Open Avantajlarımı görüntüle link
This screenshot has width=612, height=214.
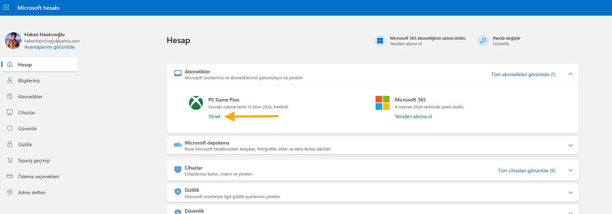[49, 47]
